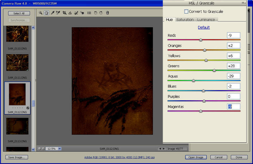The height and width of the screenshot is (164, 253).
Task: Switch to the Luminance tab
Action: 206,20
